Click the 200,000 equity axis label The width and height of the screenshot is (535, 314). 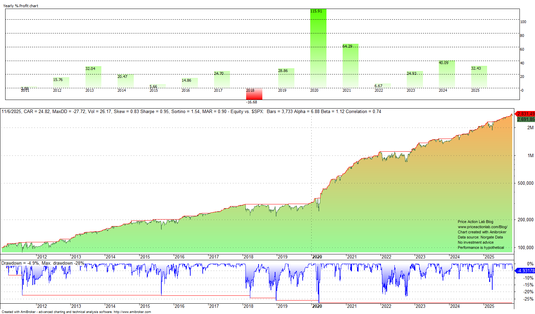pyautogui.click(x=525, y=220)
